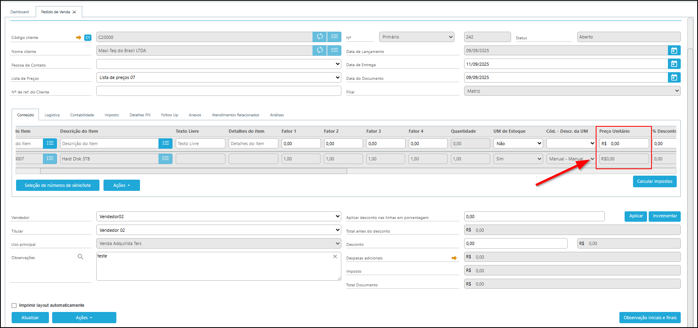Click the Calcular impostos button
This screenshot has height=328, width=698.
(655, 181)
